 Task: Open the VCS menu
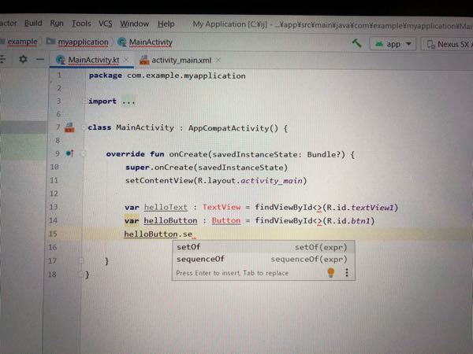click(106, 24)
